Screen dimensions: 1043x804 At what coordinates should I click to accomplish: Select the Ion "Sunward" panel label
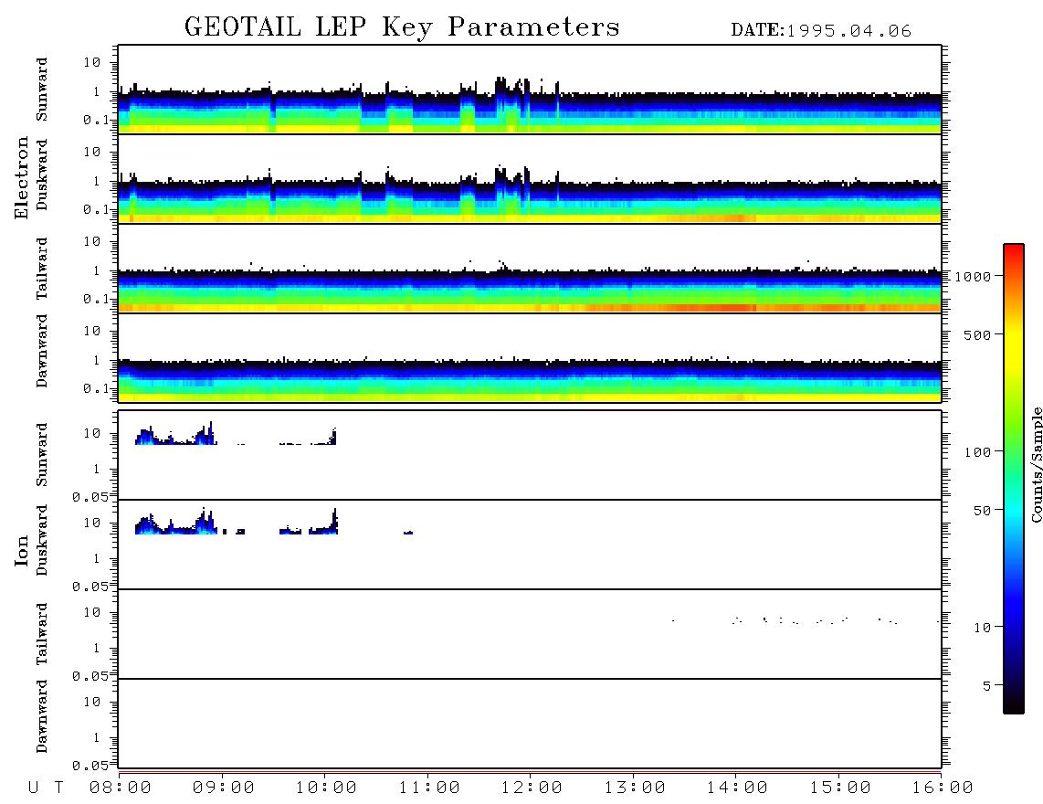[x=42, y=455]
